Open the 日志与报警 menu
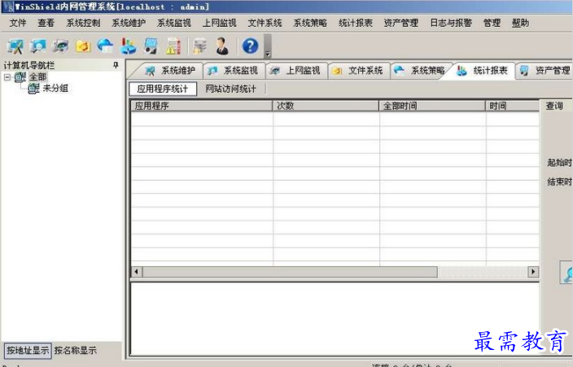The image size is (573, 367). (451, 23)
